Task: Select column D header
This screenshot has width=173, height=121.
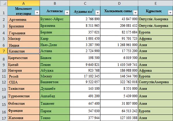Action: (x=119, y=3)
